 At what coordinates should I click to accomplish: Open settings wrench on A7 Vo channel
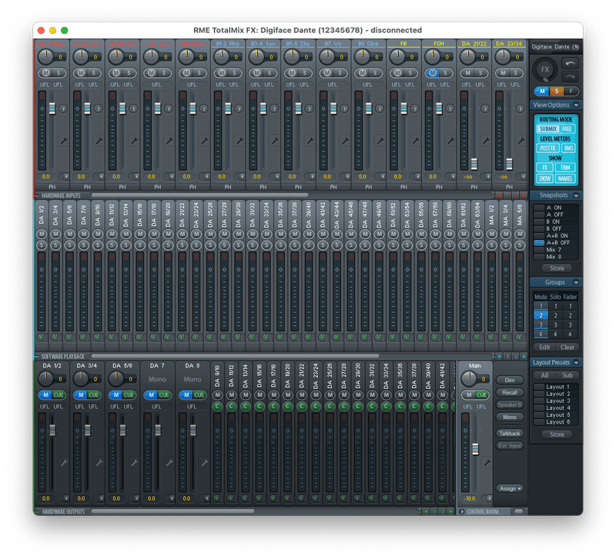pos(169,141)
